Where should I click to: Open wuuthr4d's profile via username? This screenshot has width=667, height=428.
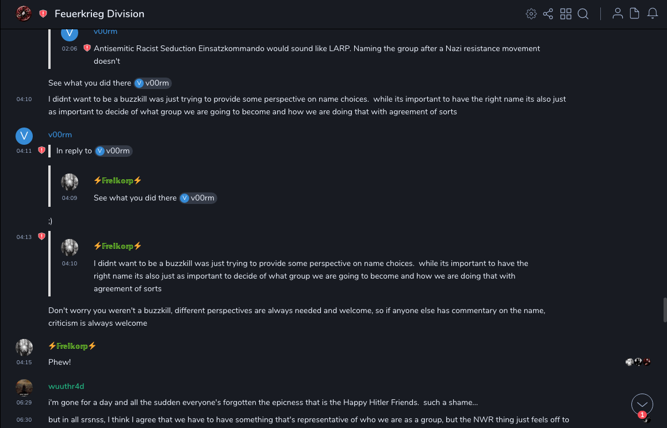[x=66, y=386]
